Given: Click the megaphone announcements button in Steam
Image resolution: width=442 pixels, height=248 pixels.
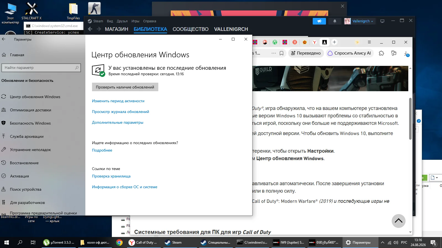Looking at the screenshot, I should pyautogui.click(x=319, y=21).
